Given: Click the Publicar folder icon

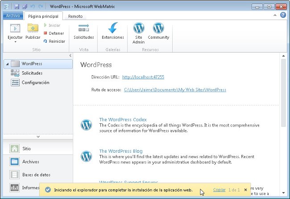Looking at the screenshot, I should point(33,28).
